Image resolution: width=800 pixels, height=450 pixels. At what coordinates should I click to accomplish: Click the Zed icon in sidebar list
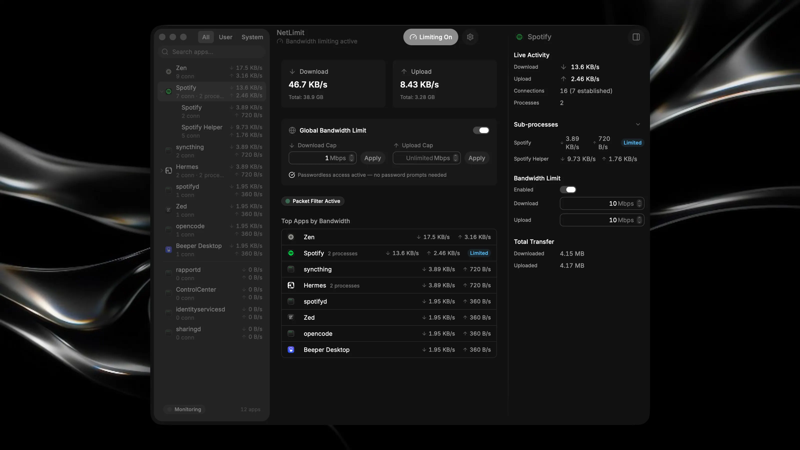(x=169, y=210)
